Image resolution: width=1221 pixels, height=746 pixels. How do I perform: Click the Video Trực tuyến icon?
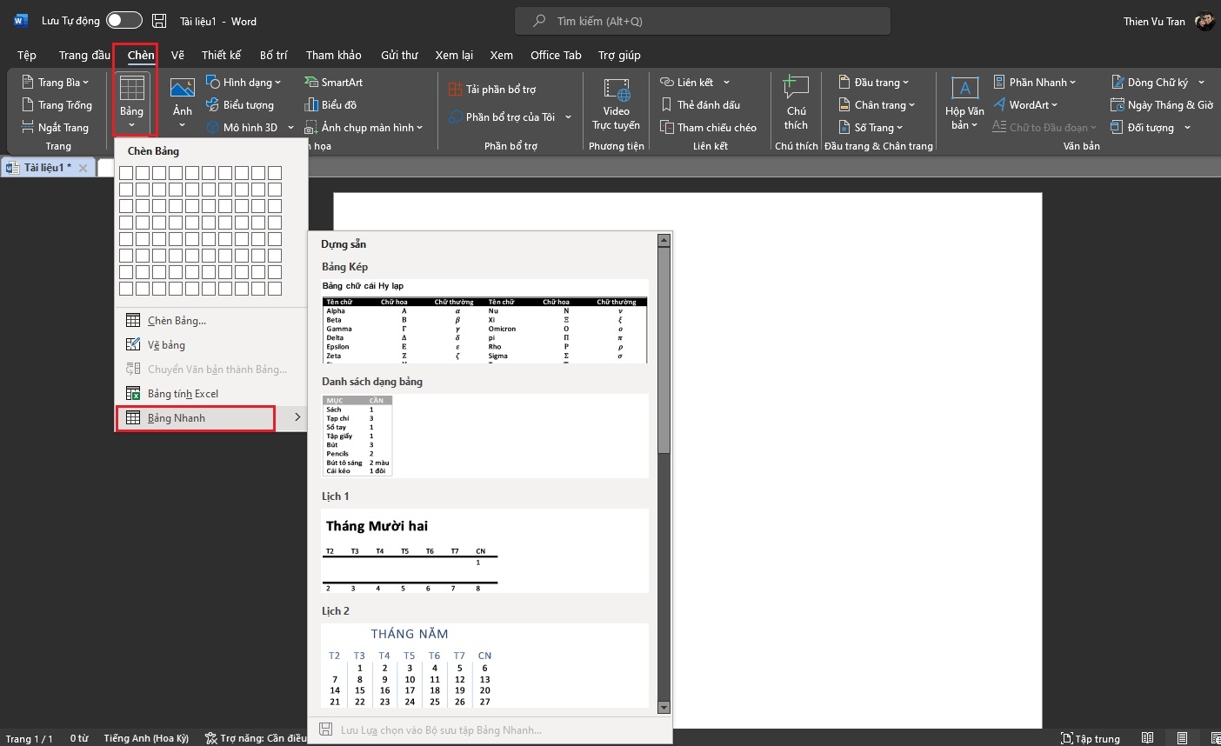click(x=616, y=103)
